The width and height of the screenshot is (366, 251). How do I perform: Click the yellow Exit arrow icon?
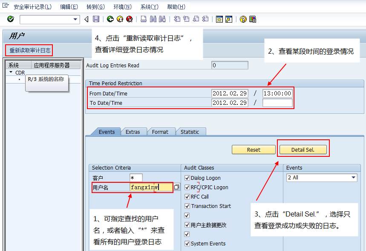click(x=120, y=19)
